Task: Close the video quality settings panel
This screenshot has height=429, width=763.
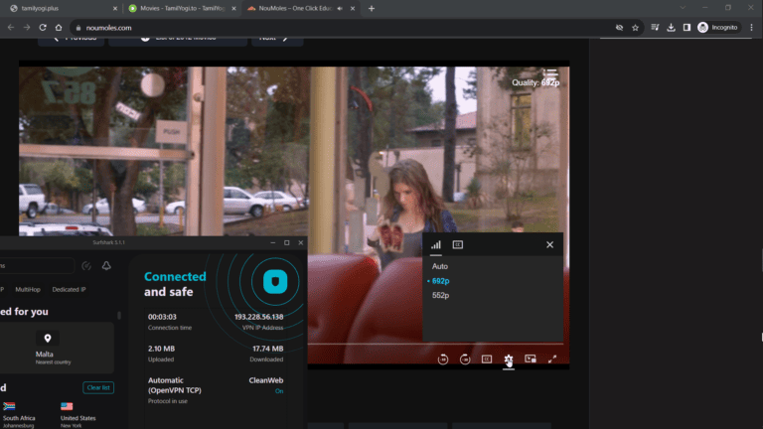Action: (x=549, y=244)
